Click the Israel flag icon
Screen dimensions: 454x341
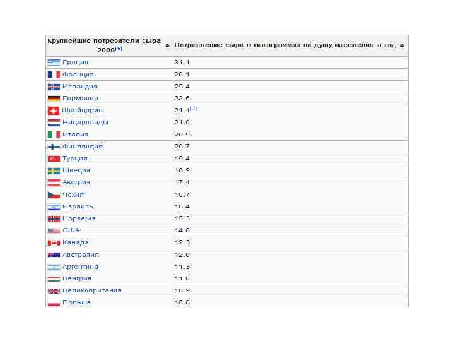pos(54,206)
